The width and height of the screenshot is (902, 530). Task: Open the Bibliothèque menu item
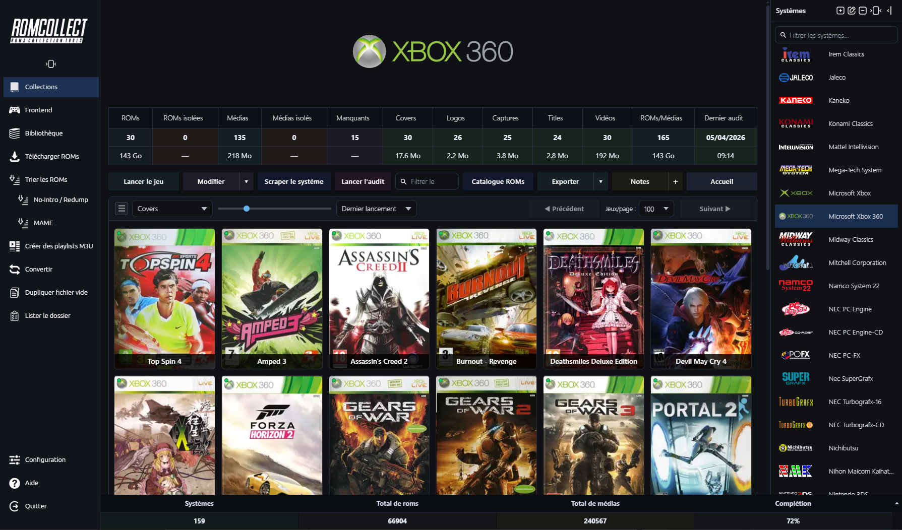pos(44,133)
